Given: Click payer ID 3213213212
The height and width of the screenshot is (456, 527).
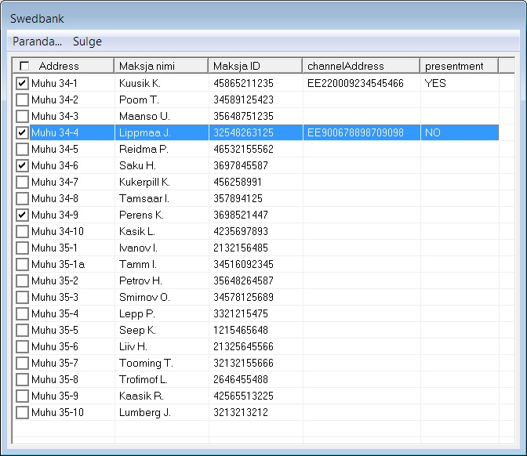Looking at the screenshot, I should 241,412.
